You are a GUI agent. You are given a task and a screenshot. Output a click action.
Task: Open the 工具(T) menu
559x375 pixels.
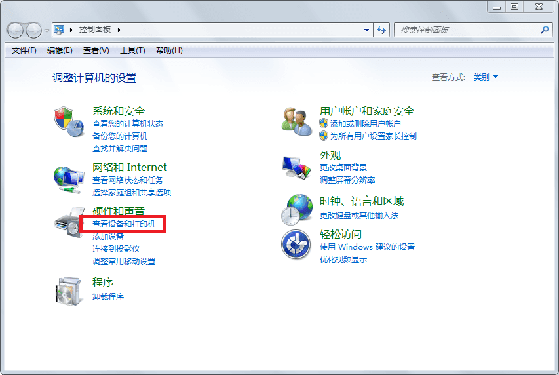tap(132, 50)
